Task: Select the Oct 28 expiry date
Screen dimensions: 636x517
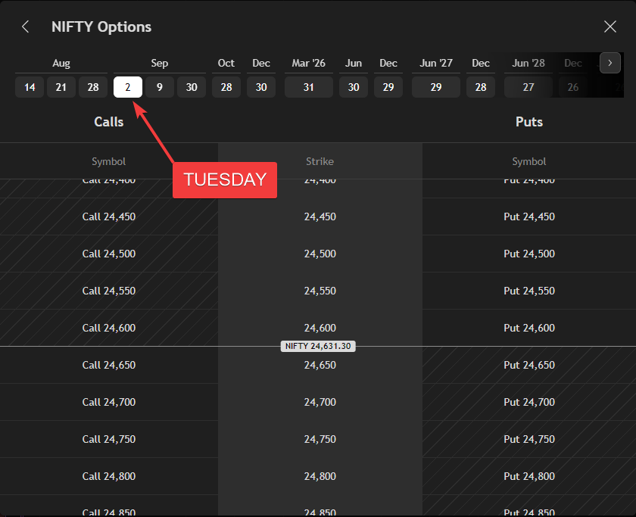Action: point(226,87)
